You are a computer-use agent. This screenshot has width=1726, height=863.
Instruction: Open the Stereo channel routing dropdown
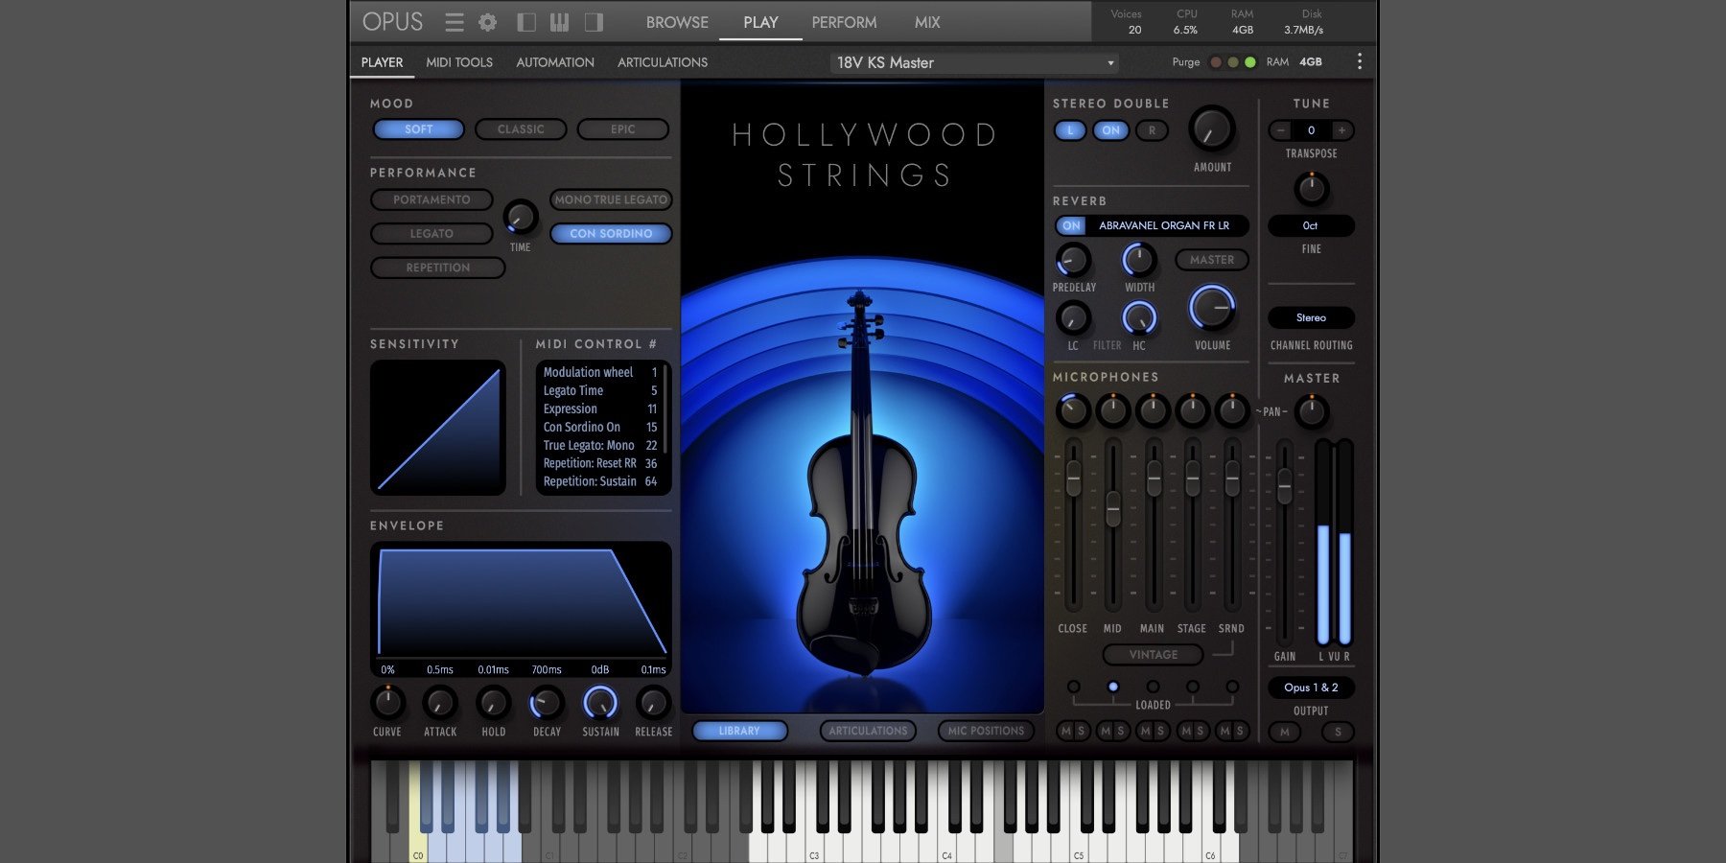tap(1311, 318)
